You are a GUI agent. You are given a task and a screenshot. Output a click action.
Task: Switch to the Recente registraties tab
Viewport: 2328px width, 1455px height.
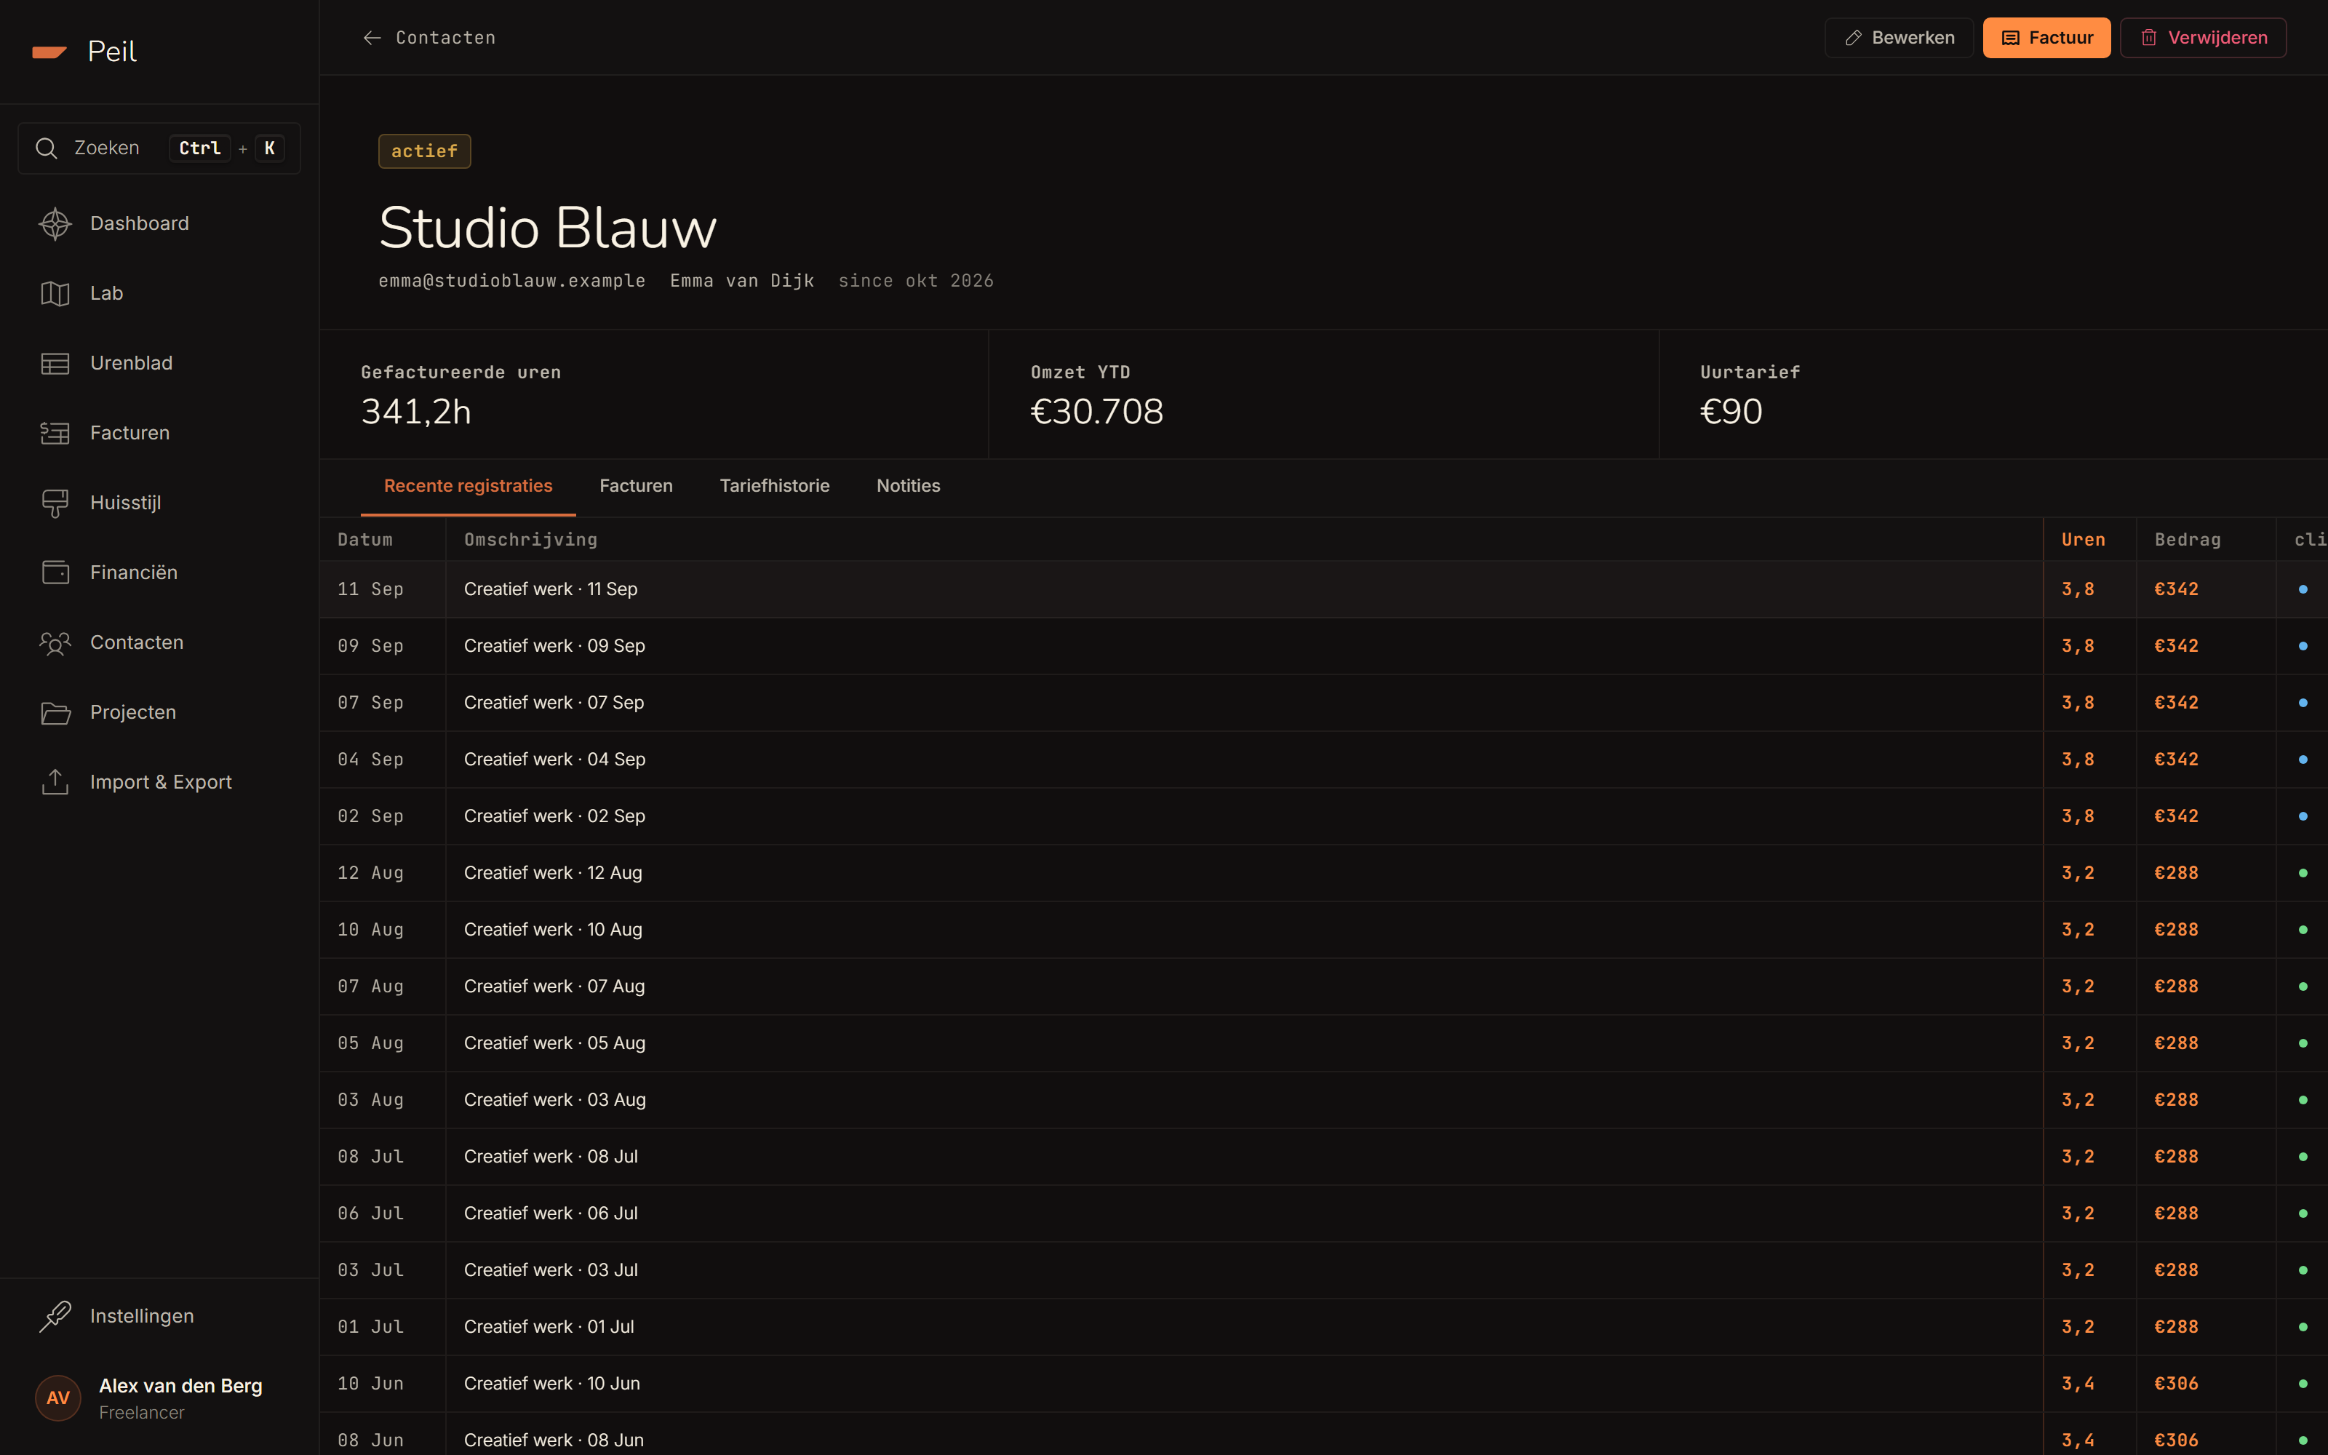(469, 486)
